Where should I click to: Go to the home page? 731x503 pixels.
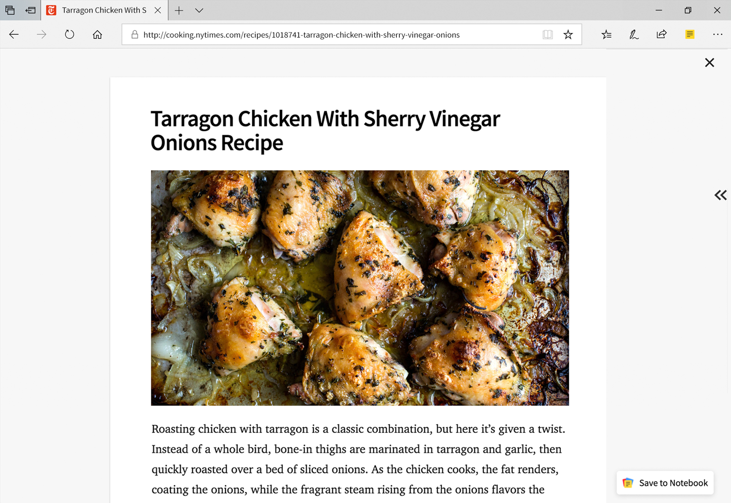(x=97, y=35)
